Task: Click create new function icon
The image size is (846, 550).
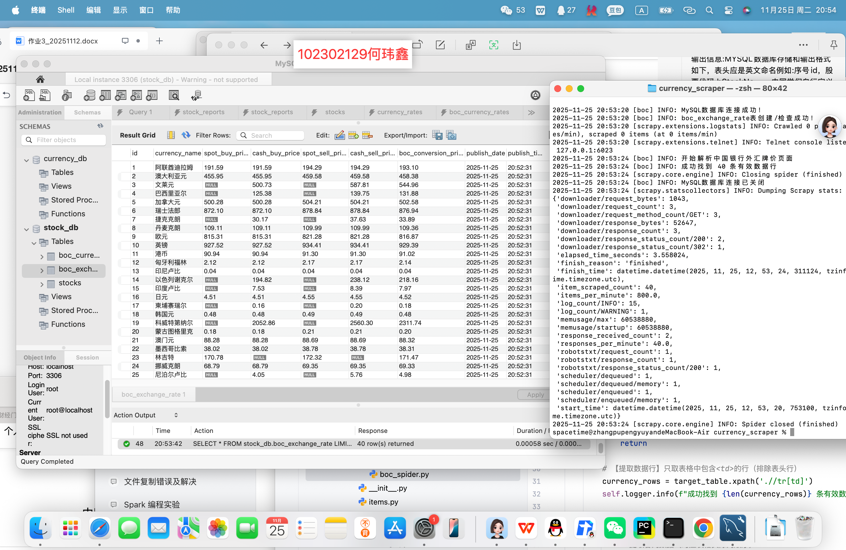Action: pyautogui.click(x=152, y=95)
